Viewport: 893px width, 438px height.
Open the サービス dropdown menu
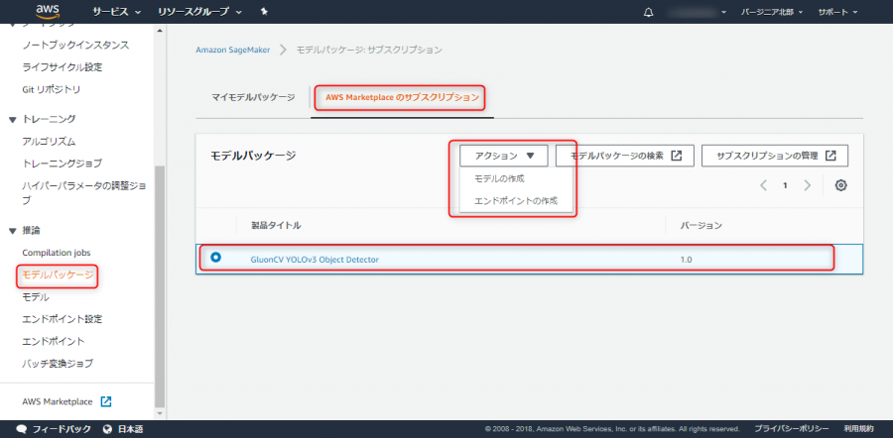(117, 12)
